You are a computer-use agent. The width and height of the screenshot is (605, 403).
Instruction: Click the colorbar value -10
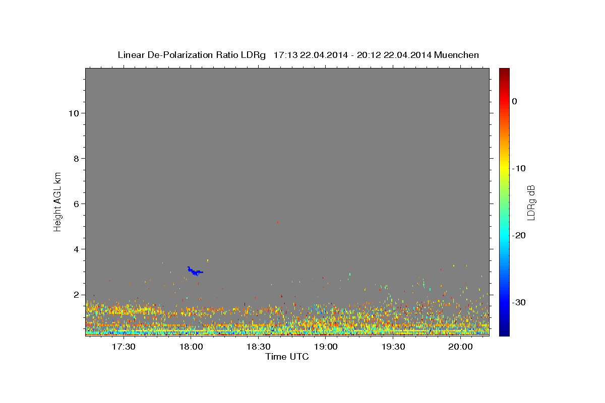click(519, 168)
